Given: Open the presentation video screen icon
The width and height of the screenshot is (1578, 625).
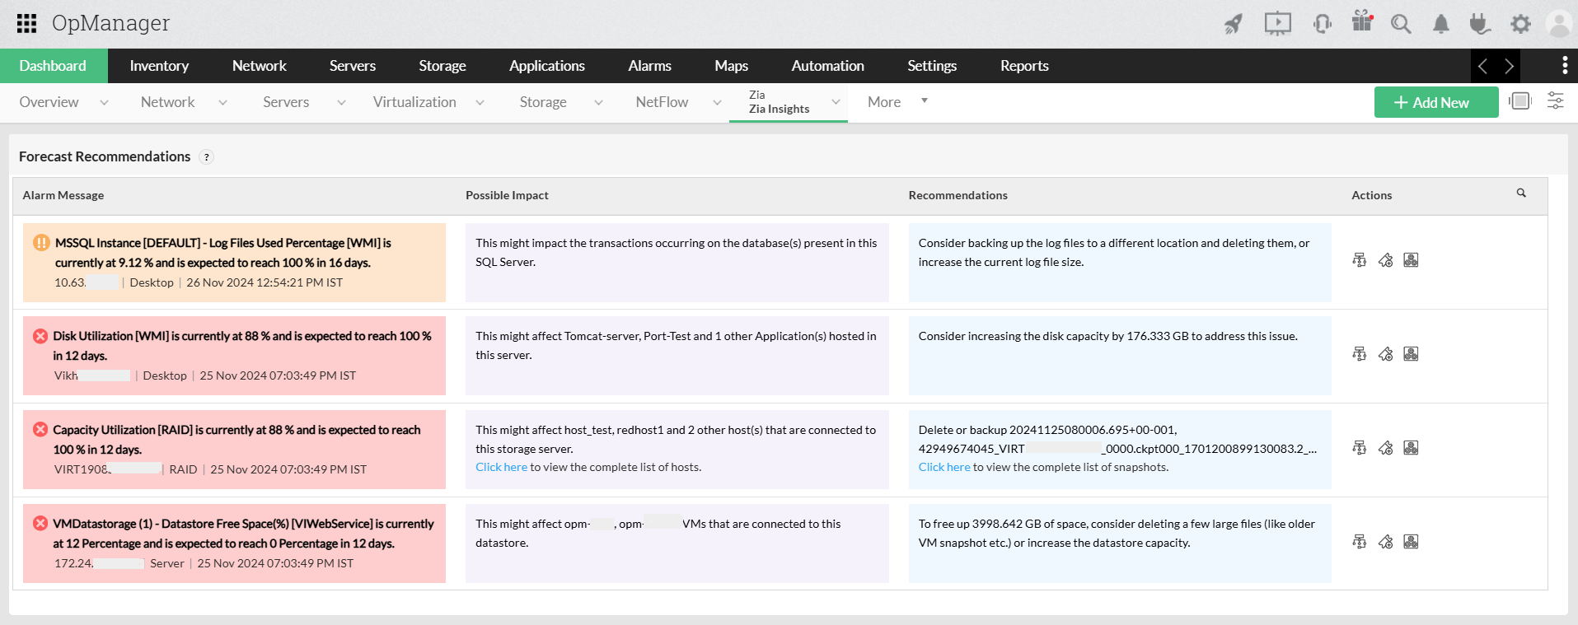Looking at the screenshot, I should pos(1277,24).
